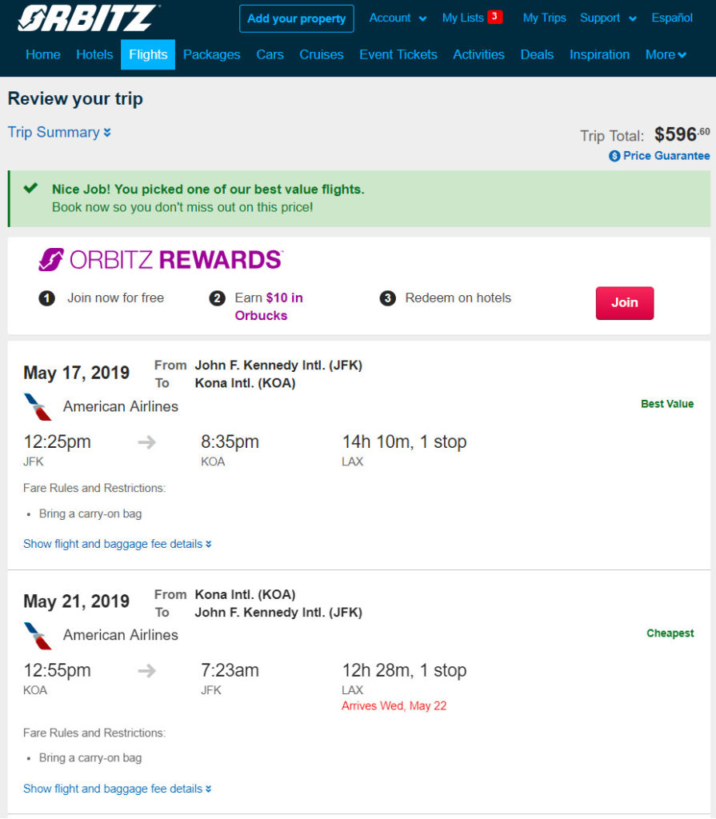
Task: Click the Orbitz logo
Action: [88, 18]
